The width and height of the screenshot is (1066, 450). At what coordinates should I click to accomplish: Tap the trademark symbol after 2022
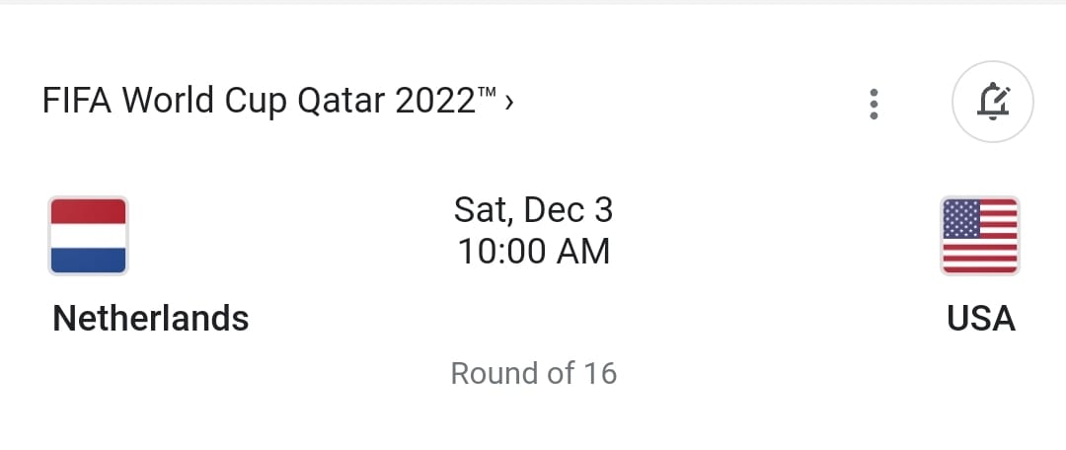point(488,92)
